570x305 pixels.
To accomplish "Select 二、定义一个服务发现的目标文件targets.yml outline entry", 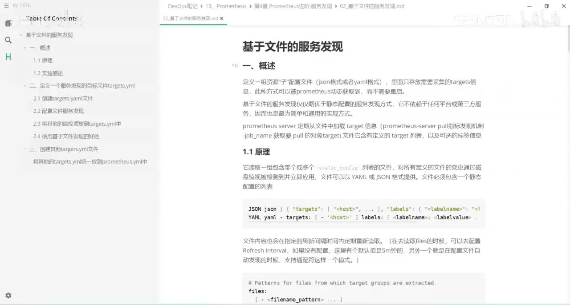I will (x=82, y=86).
